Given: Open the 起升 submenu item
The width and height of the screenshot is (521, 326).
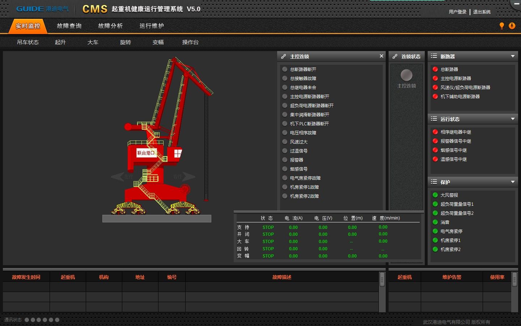Looking at the screenshot, I should pos(60,42).
